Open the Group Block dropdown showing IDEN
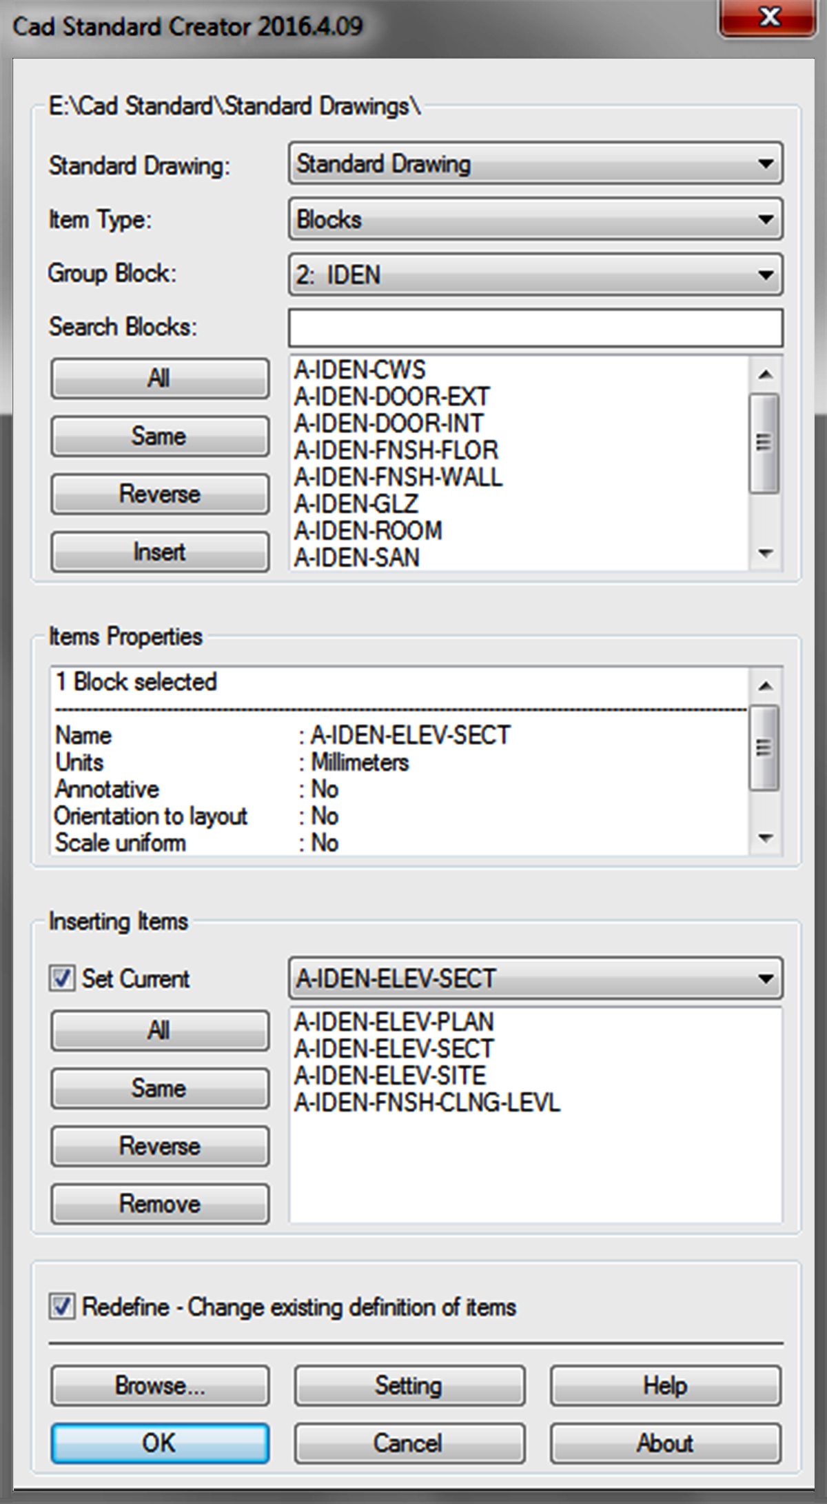The width and height of the screenshot is (827, 1504). (764, 275)
